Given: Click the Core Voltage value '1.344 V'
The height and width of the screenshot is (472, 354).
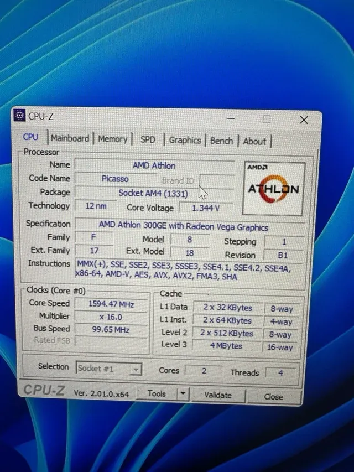Looking at the screenshot, I should pos(206,208).
